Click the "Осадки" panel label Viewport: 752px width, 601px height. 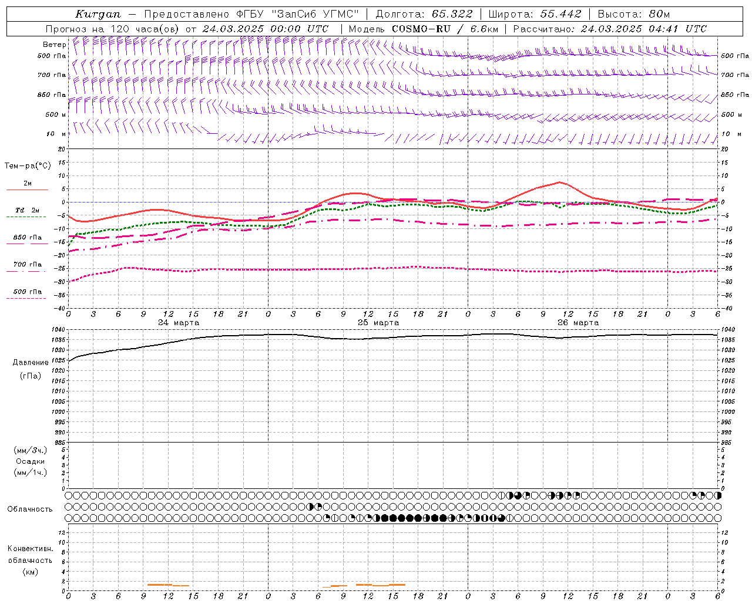coord(31,461)
